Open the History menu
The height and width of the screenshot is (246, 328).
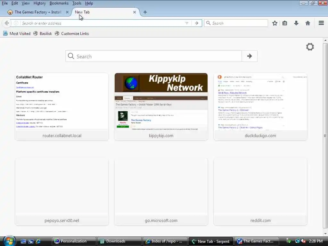[x=39, y=3]
